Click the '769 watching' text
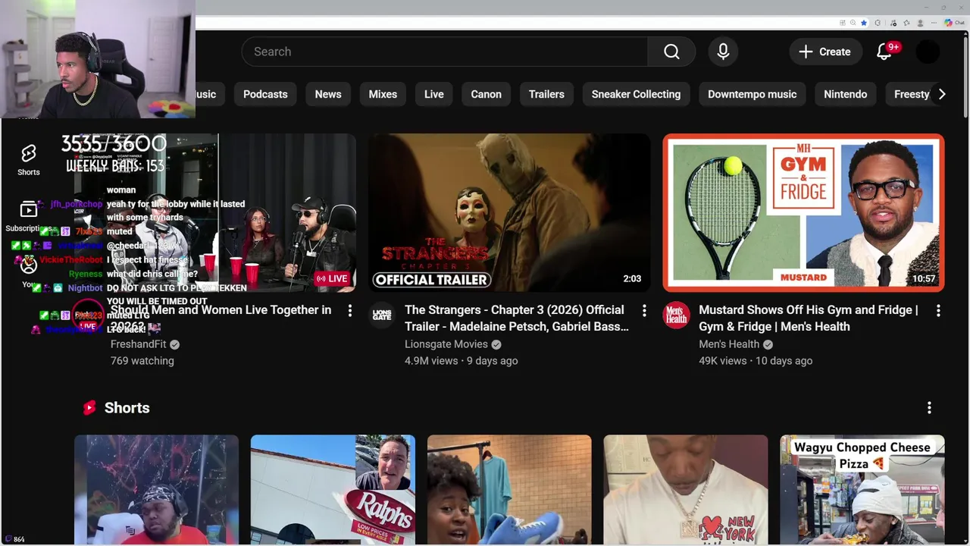Screen dimensions: 970x546 (x=142, y=361)
